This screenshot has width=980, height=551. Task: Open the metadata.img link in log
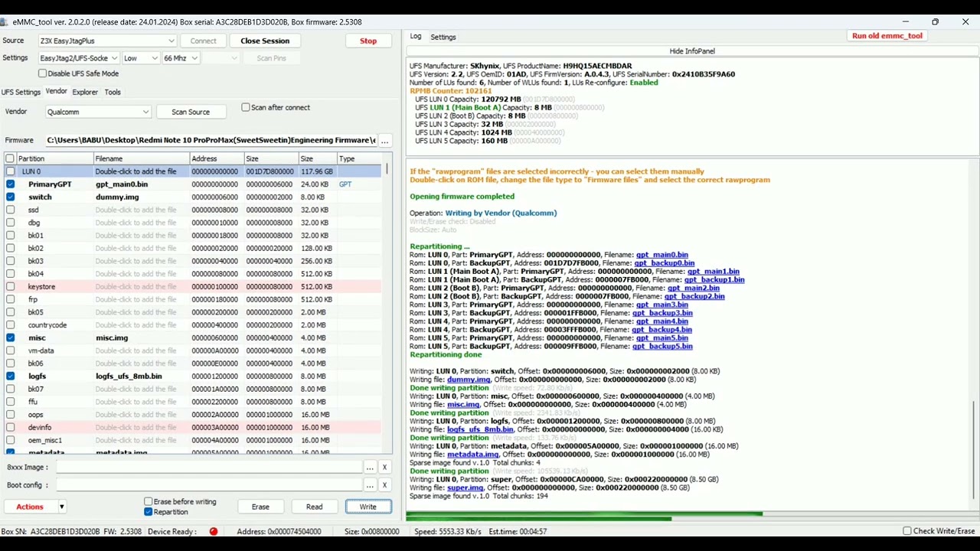[x=472, y=455]
